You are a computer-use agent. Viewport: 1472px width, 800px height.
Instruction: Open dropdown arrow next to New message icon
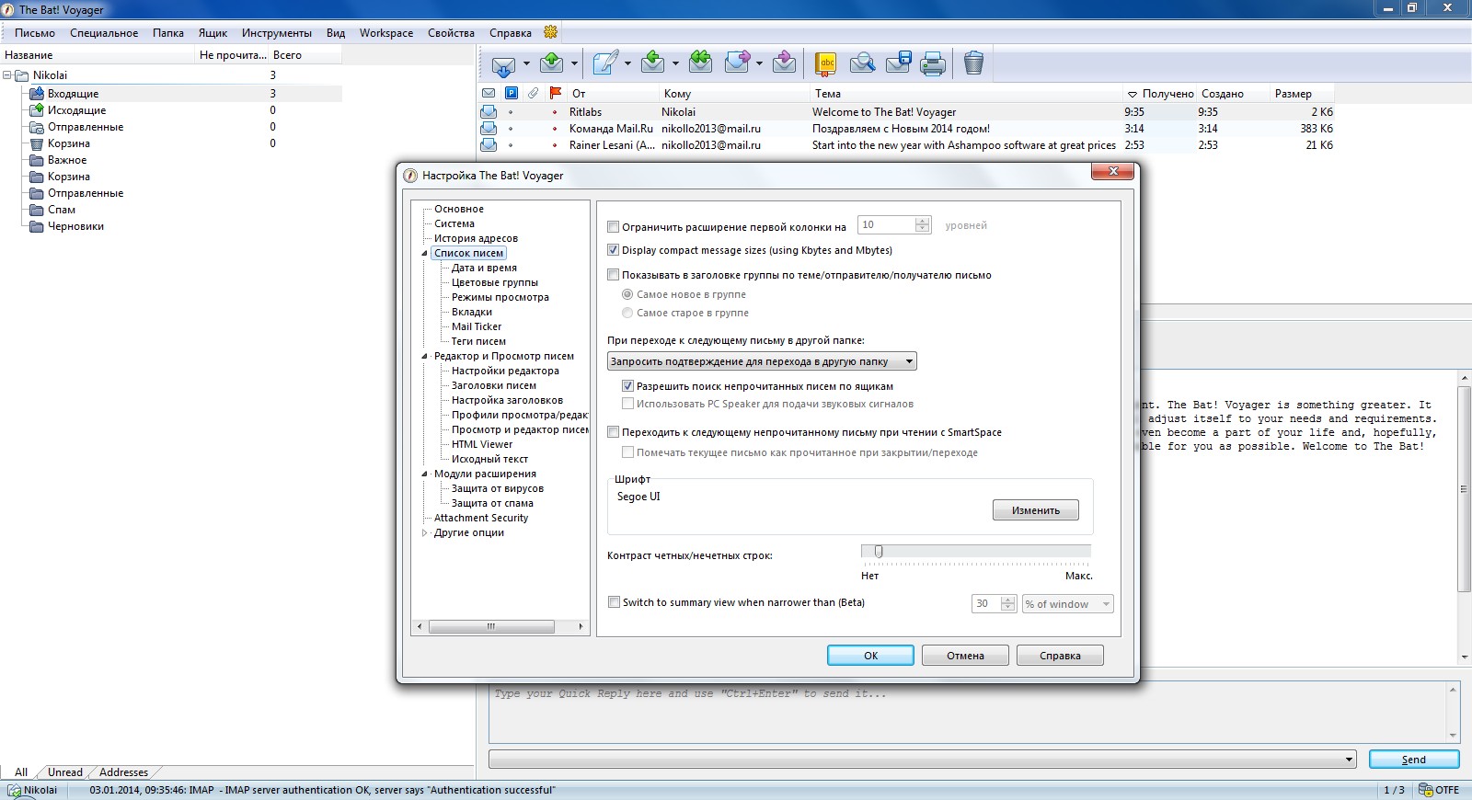(x=627, y=64)
